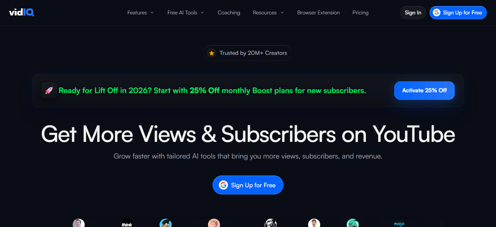Activate the 25% Off offer
This screenshot has height=227, width=496.
(x=424, y=90)
